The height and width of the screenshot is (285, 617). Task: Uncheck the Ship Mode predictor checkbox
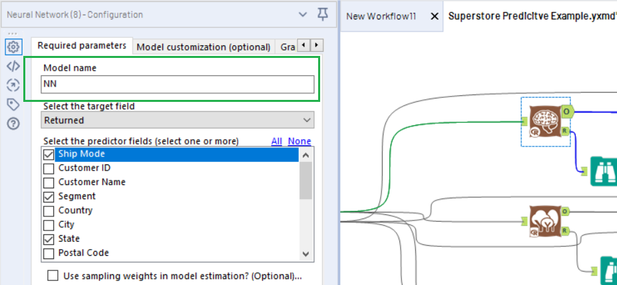(x=49, y=154)
